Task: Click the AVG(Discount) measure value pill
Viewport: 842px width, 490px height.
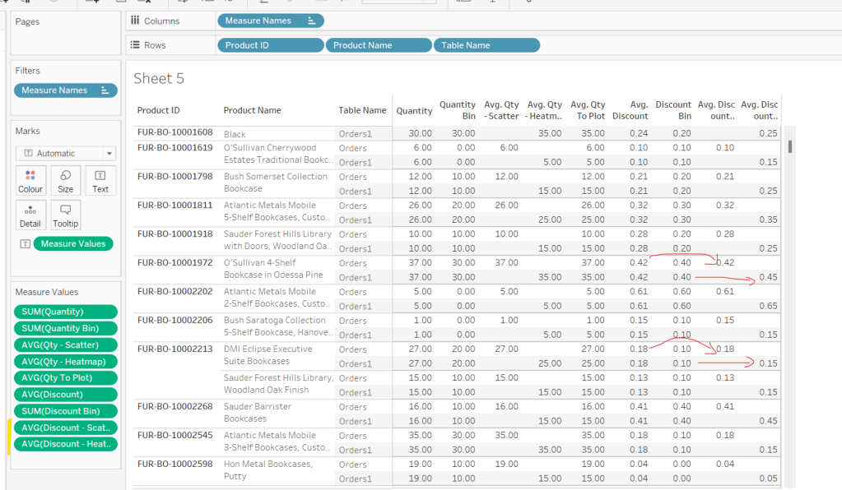Action: click(66, 395)
